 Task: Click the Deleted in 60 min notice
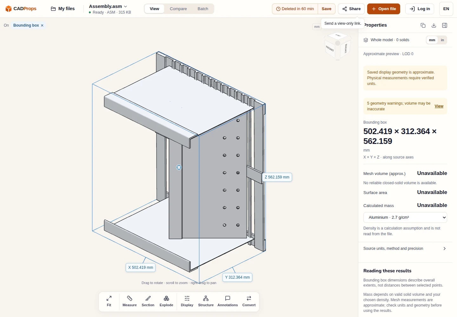pos(295,9)
